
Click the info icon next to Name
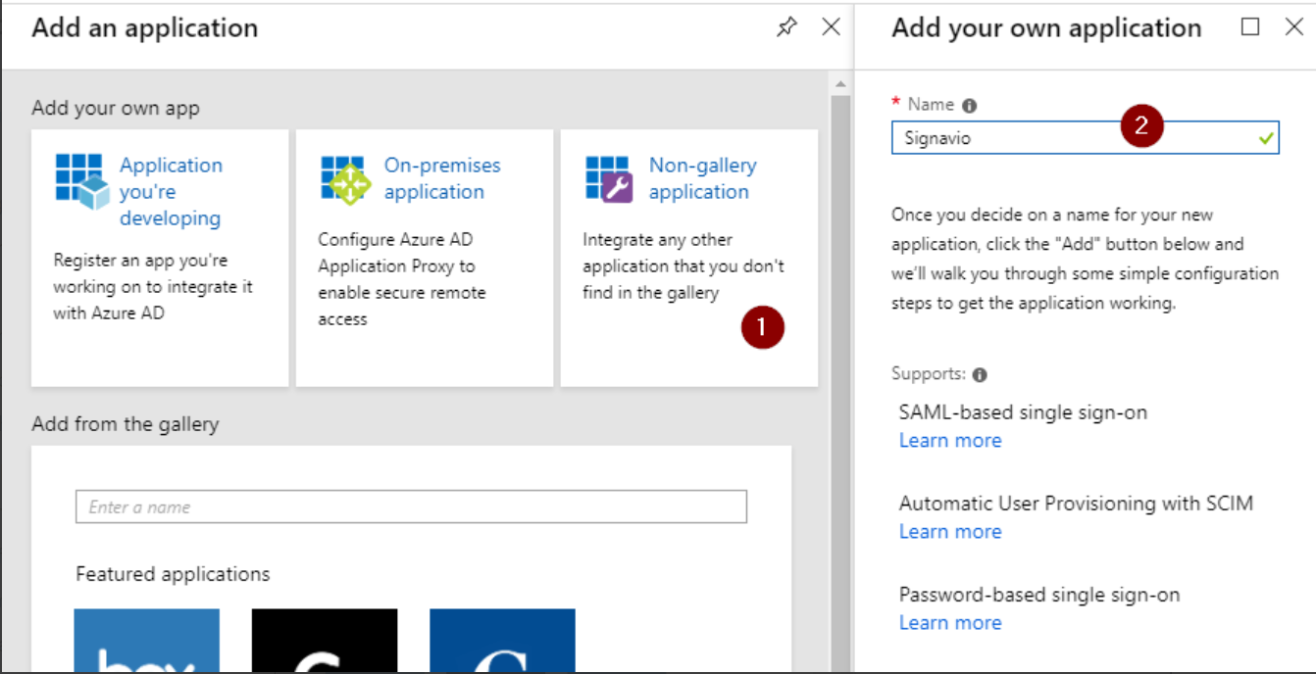click(x=970, y=106)
